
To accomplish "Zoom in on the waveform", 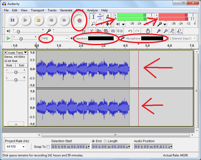I will point(159,31).
